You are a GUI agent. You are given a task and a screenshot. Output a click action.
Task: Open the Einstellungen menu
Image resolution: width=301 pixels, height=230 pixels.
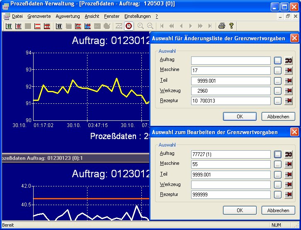coord(138,17)
